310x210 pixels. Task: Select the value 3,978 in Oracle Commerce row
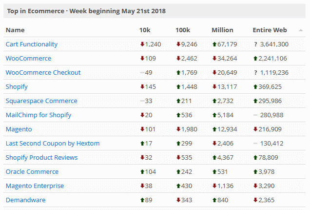[266, 172]
